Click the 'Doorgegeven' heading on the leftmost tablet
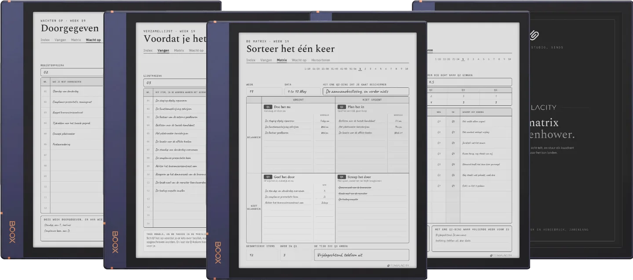 [69, 29]
